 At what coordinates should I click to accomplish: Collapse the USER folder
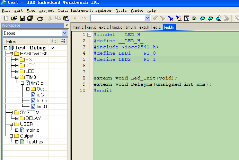11,124
